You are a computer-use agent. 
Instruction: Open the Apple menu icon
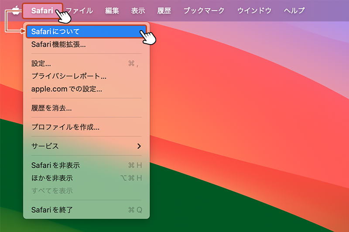click(16, 10)
